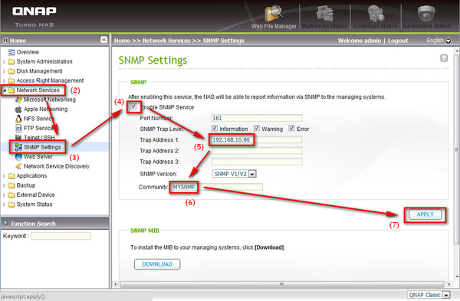
Task: Click the Port Number field
Action: 257,118
